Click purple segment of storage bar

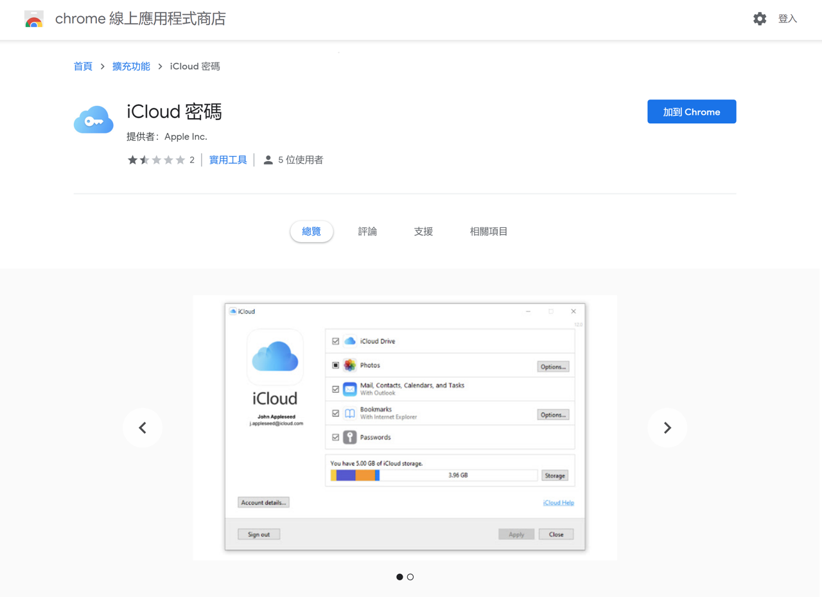click(x=346, y=475)
